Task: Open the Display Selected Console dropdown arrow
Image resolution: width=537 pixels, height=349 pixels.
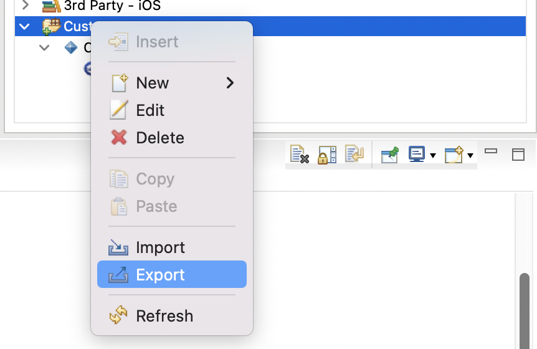Action: [x=433, y=155]
